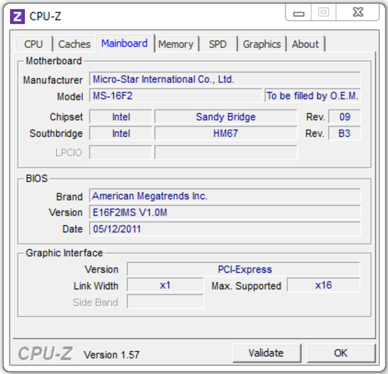Click the Southbridge label
388x374 pixels.
(56, 134)
